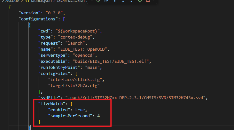Click the "svdFile" key
The height and width of the screenshot is (130, 234).
tap(49, 98)
